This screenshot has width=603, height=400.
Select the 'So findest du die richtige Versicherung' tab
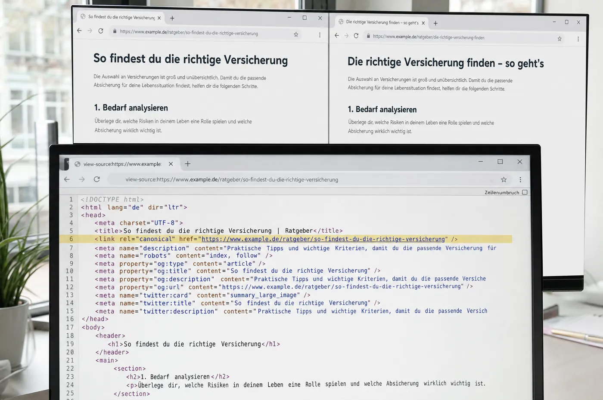[x=121, y=17]
